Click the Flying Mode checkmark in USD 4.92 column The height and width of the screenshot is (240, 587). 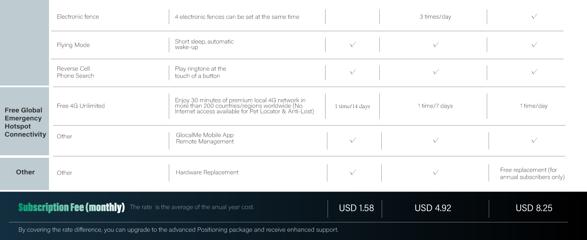click(436, 45)
